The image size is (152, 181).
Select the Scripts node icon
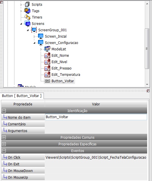point(27,4)
